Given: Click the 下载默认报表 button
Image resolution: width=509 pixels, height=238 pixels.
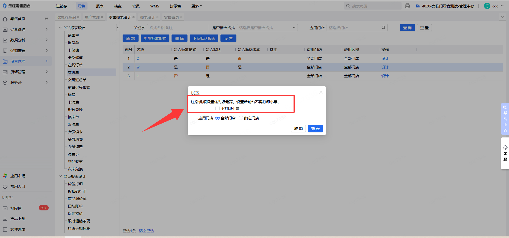Looking at the screenshot, I should (204, 38).
